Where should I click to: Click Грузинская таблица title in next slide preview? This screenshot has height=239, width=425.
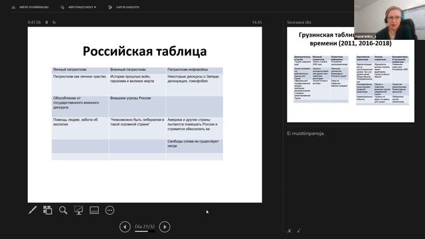point(345,39)
